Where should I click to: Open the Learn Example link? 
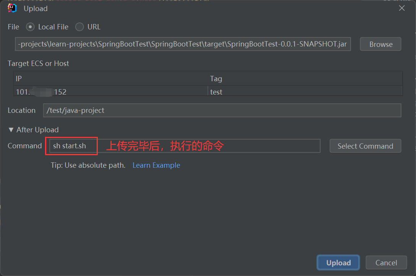[x=156, y=165]
